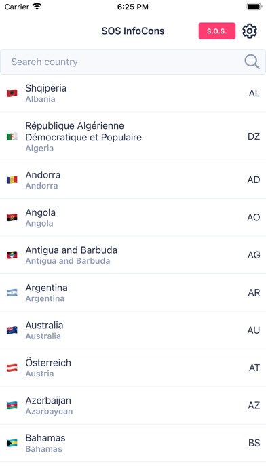Click the Antigua and Barbuda flag icon
The height and width of the screenshot is (472, 266).
click(12, 255)
